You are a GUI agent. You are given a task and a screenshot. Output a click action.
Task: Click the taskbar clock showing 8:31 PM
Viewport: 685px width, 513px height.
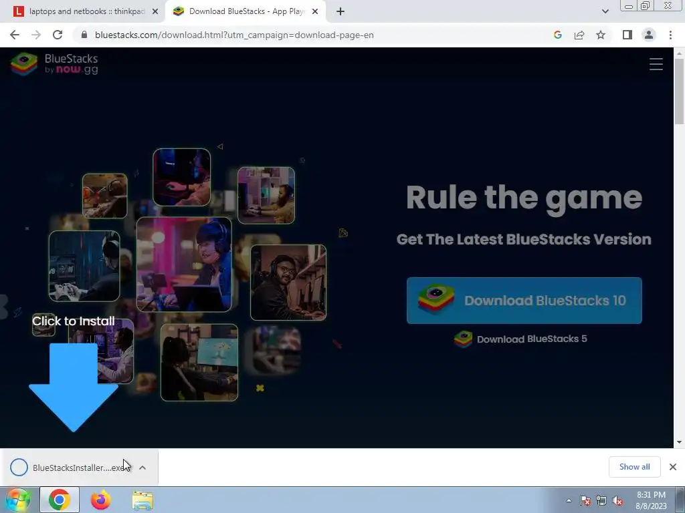click(651, 500)
